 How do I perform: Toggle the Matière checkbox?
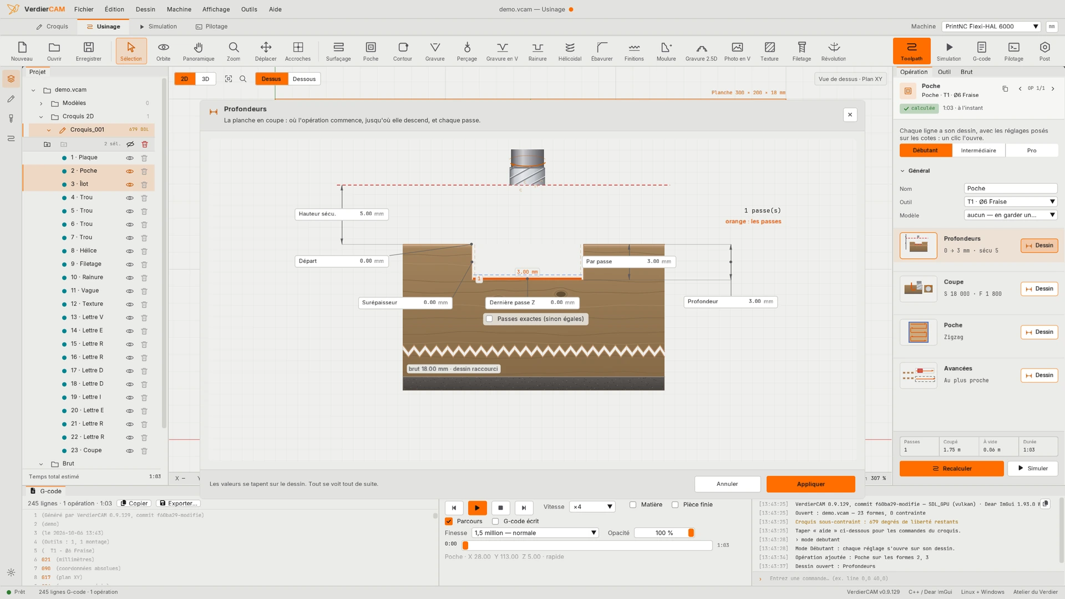(x=633, y=505)
